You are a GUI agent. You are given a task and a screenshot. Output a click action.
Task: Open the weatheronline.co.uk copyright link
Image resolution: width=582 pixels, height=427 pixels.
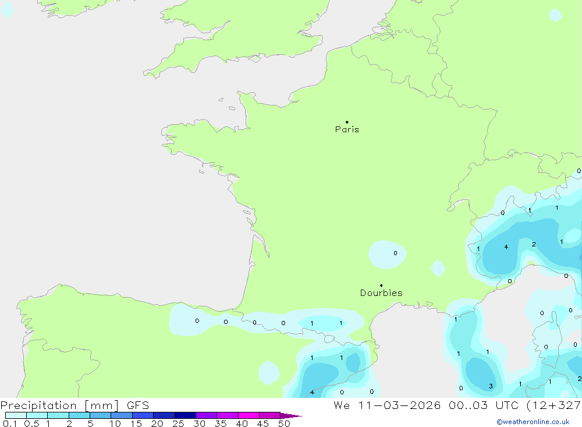(533, 422)
